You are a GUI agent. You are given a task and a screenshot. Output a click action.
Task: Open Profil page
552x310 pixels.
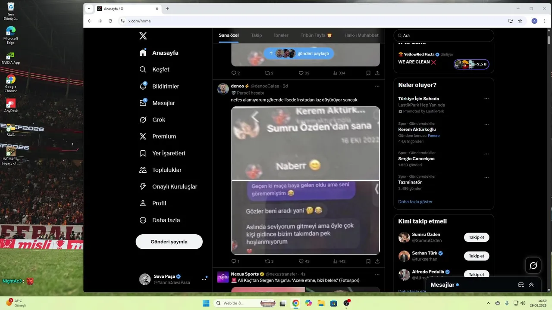coord(153,203)
